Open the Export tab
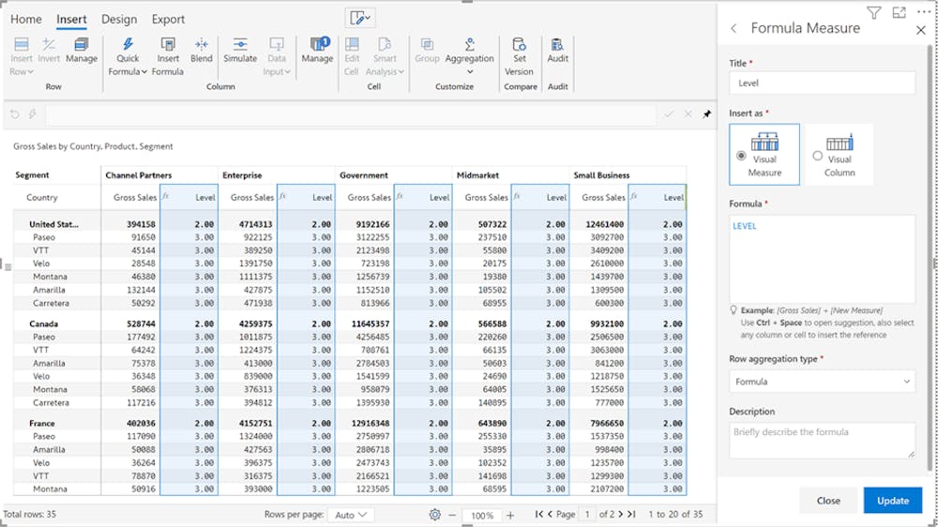The image size is (938, 527). coord(168,19)
